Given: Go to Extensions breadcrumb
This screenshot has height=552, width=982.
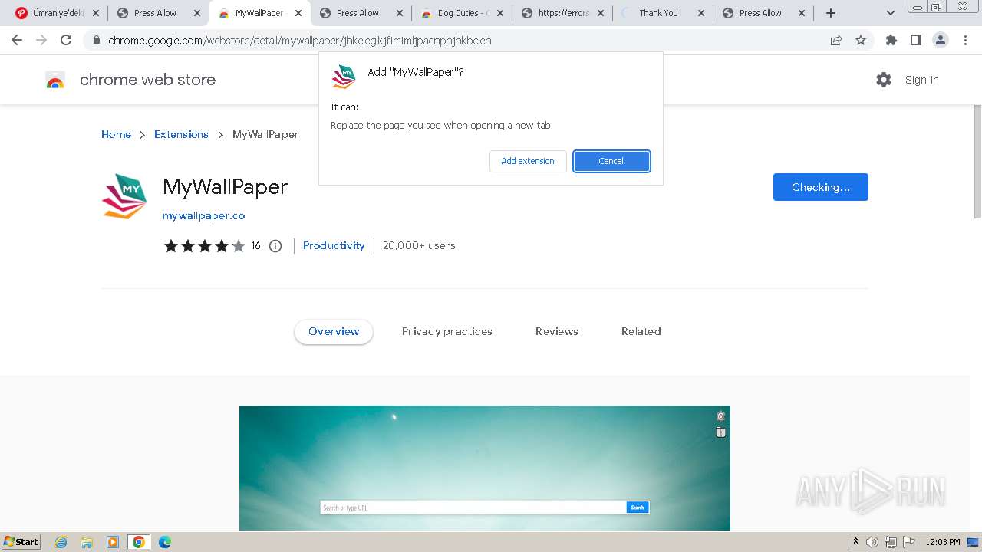Looking at the screenshot, I should [181, 134].
